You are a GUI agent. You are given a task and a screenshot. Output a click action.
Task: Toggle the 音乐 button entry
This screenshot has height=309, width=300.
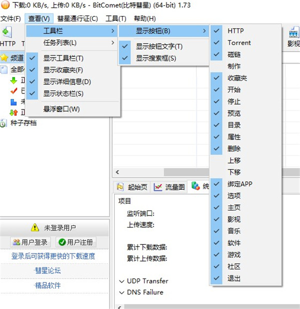tap(245, 231)
